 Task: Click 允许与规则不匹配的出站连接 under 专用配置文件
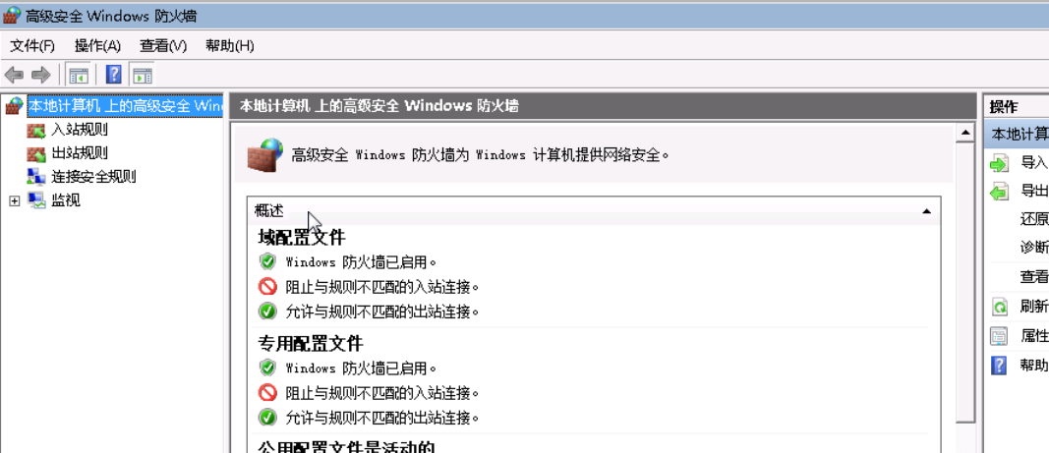coord(382,418)
